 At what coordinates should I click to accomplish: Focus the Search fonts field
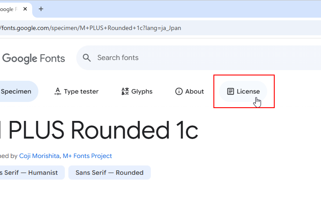click(176, 58)
